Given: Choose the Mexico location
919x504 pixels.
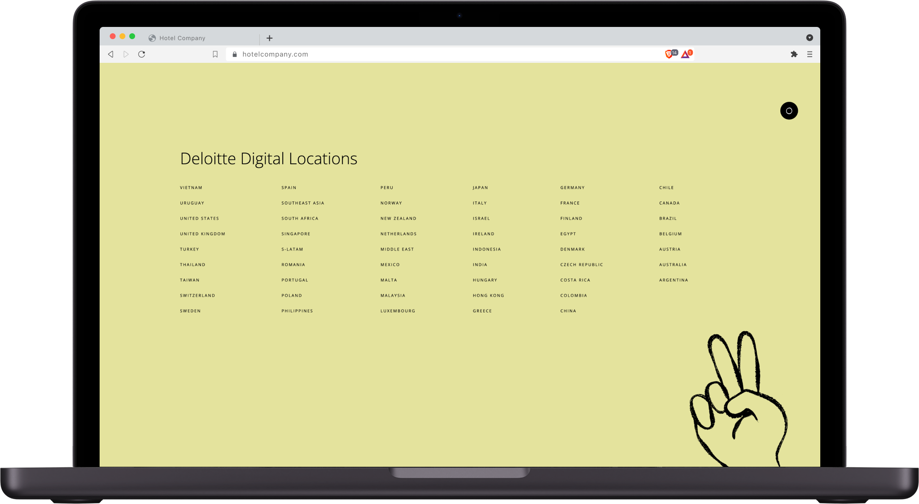Looking at the screenshot, I should coord(390,265).
